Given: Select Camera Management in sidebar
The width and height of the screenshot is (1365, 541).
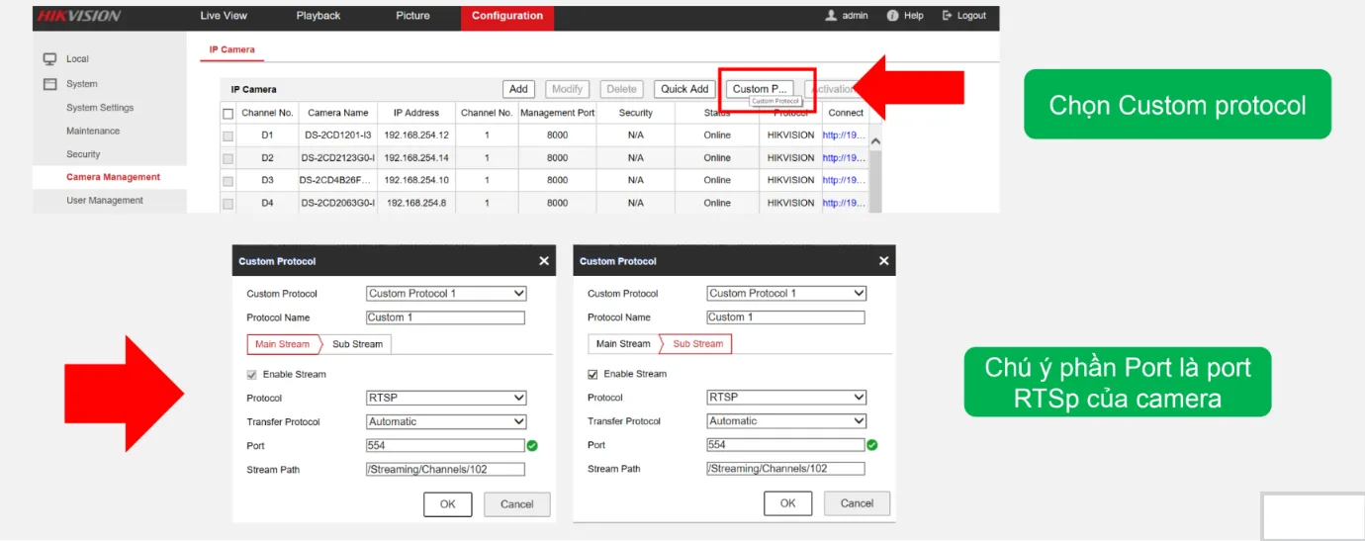Looking at the screenshot, I should coord(113,177).
